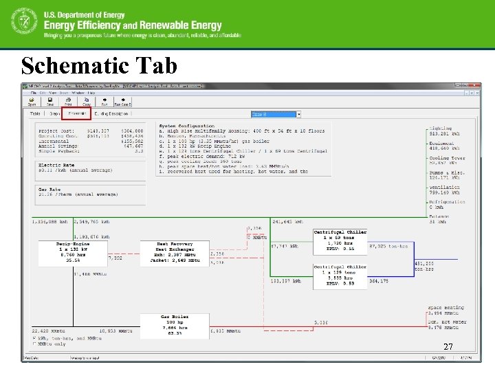Click the '2,549,765 kWh' value
495x371 pixels.
[x=91, y=222]
